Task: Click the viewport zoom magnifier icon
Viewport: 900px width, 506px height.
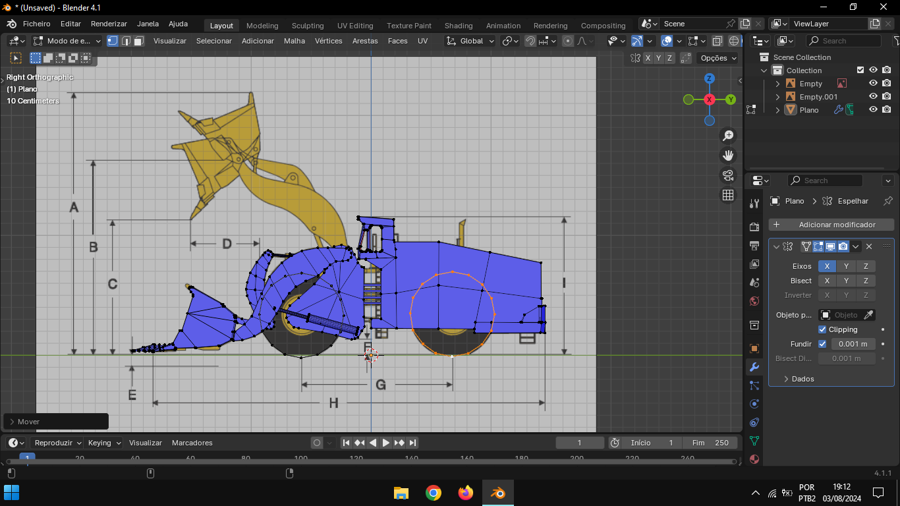Action: (728, 136)
